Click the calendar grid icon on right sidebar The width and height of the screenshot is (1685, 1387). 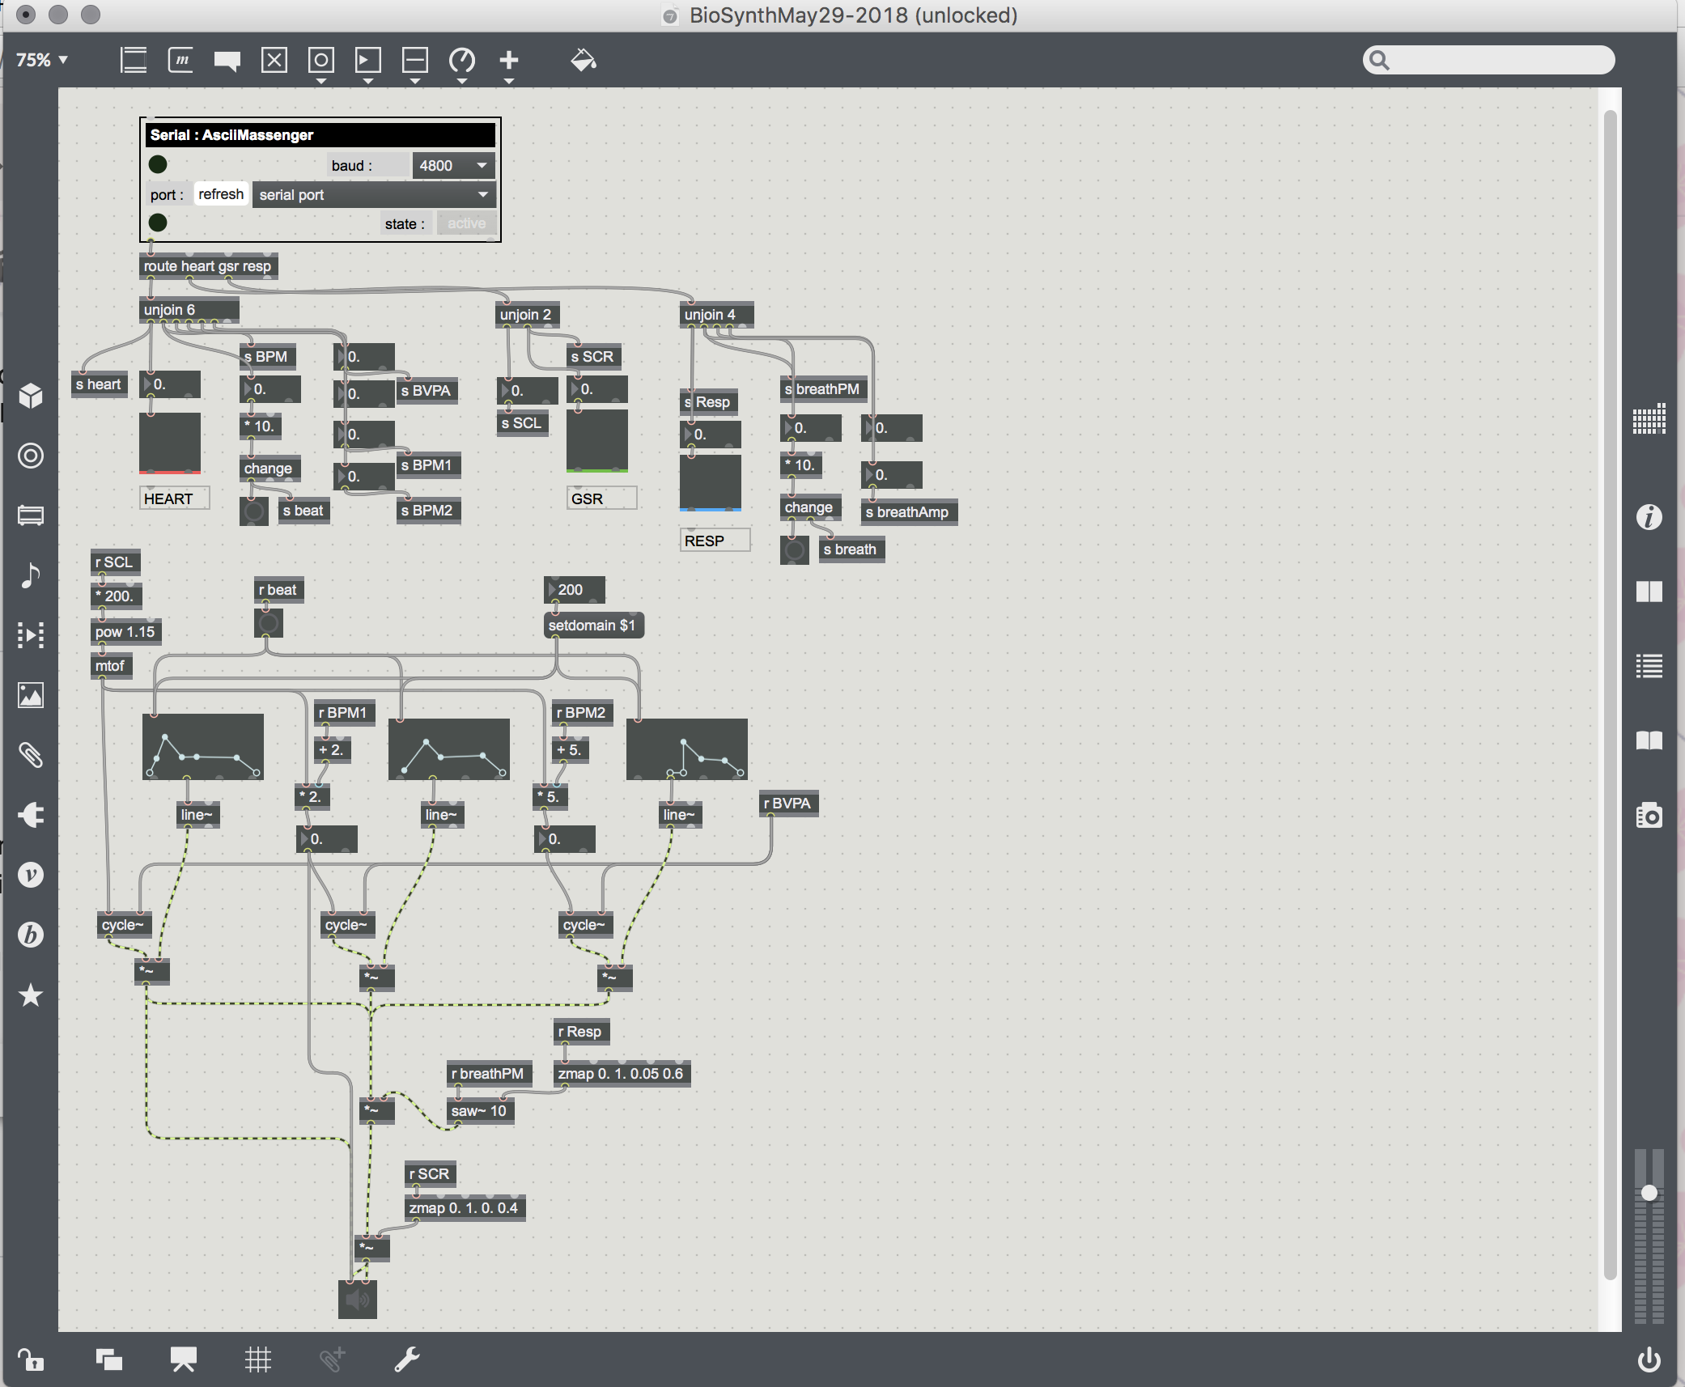click(x=1649, y=419)
